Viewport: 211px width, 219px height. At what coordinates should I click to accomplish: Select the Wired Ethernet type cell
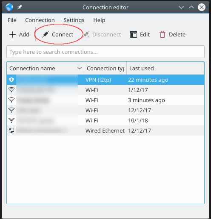pos(105,130)
